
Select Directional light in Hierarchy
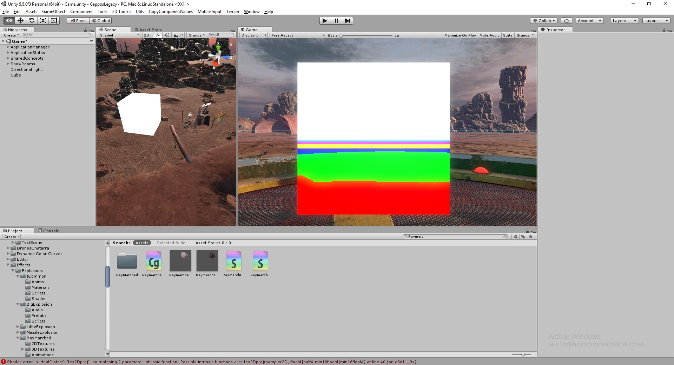click(x=26, y=69)
